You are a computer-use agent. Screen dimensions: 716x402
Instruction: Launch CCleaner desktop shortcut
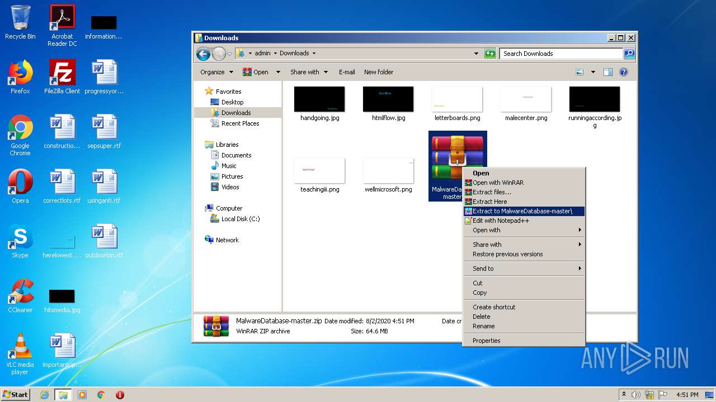(x=20, y=296)
